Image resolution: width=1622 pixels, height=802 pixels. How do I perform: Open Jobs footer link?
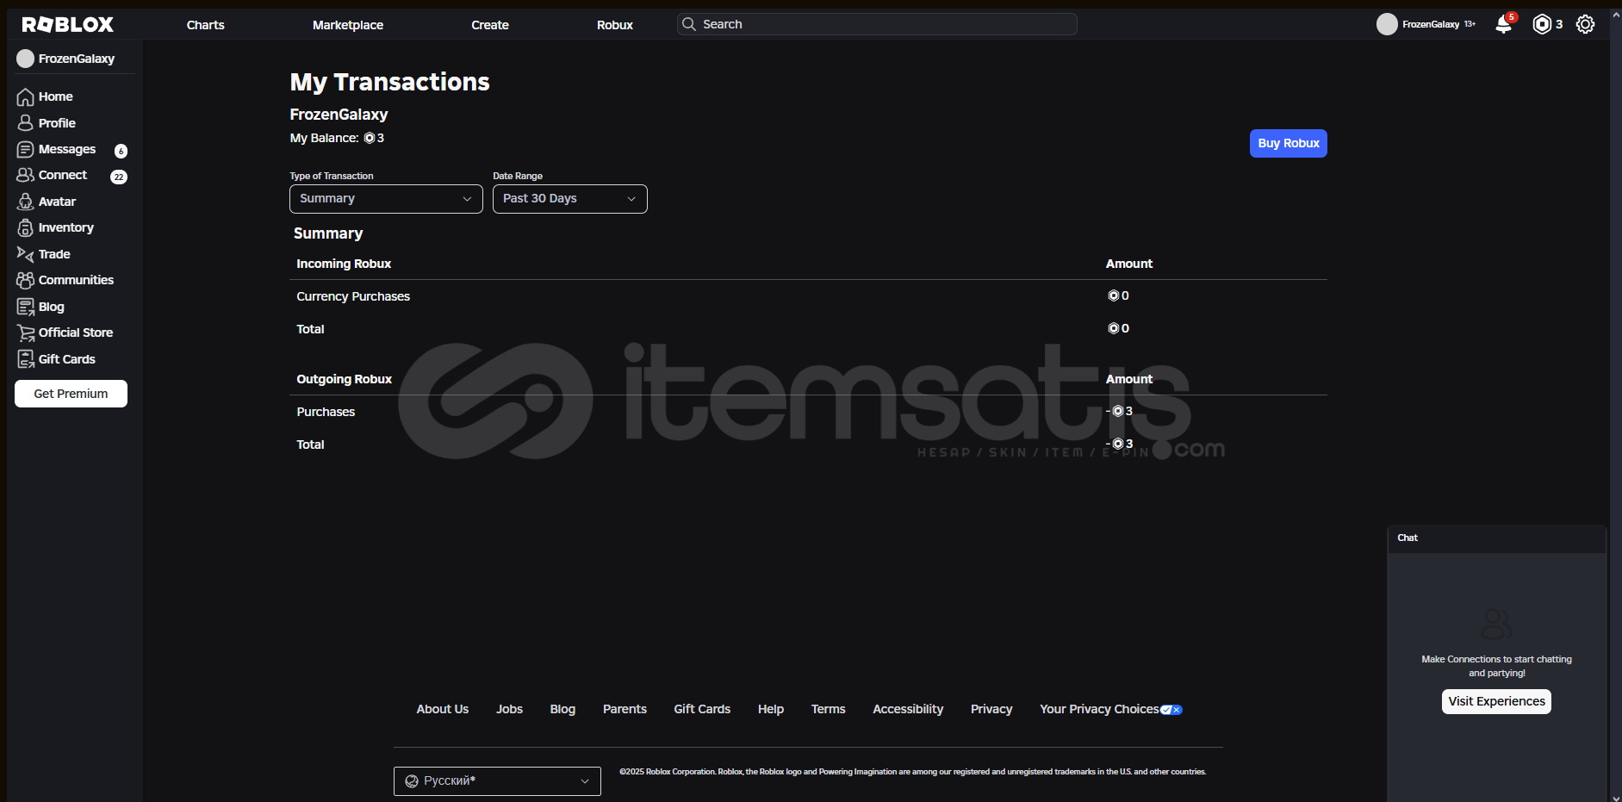509,709
